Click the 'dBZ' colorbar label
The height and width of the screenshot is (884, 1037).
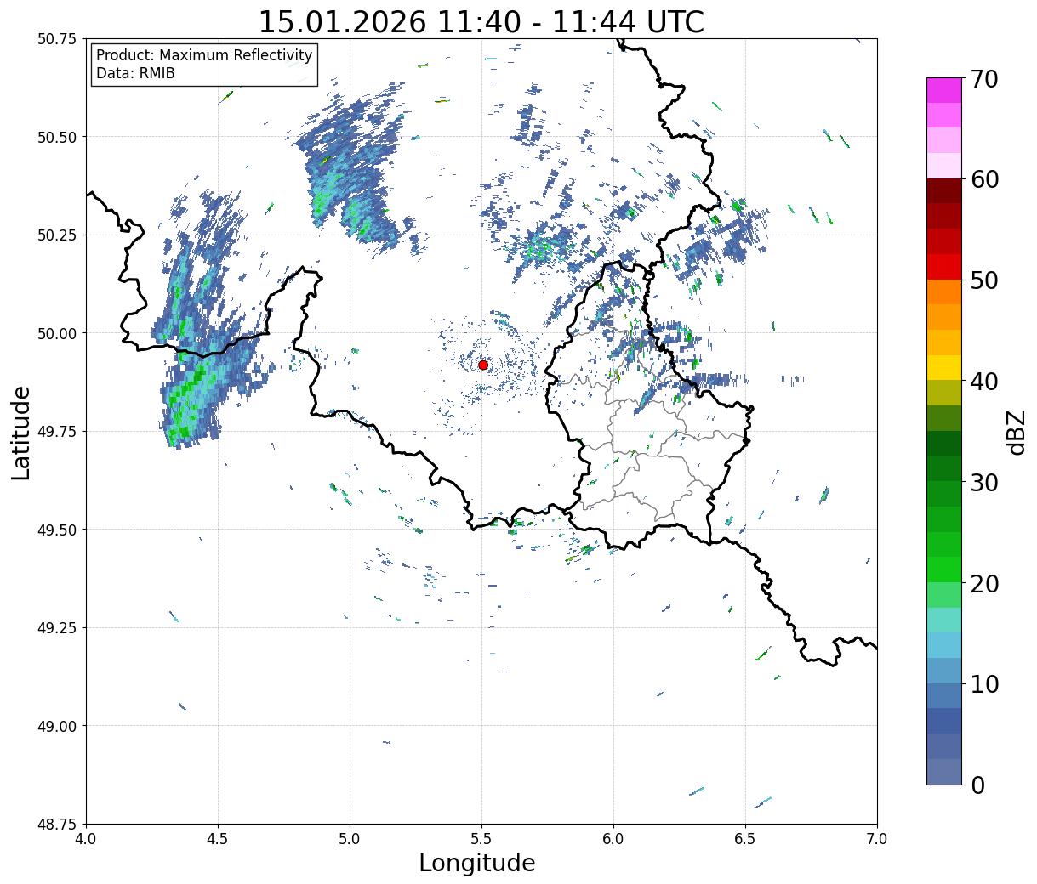[1016, 431]
